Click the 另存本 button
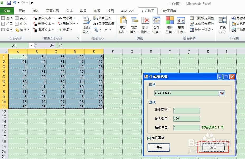Screen dimensions: 245x159 pyautogui.click(x=238, y=18)
